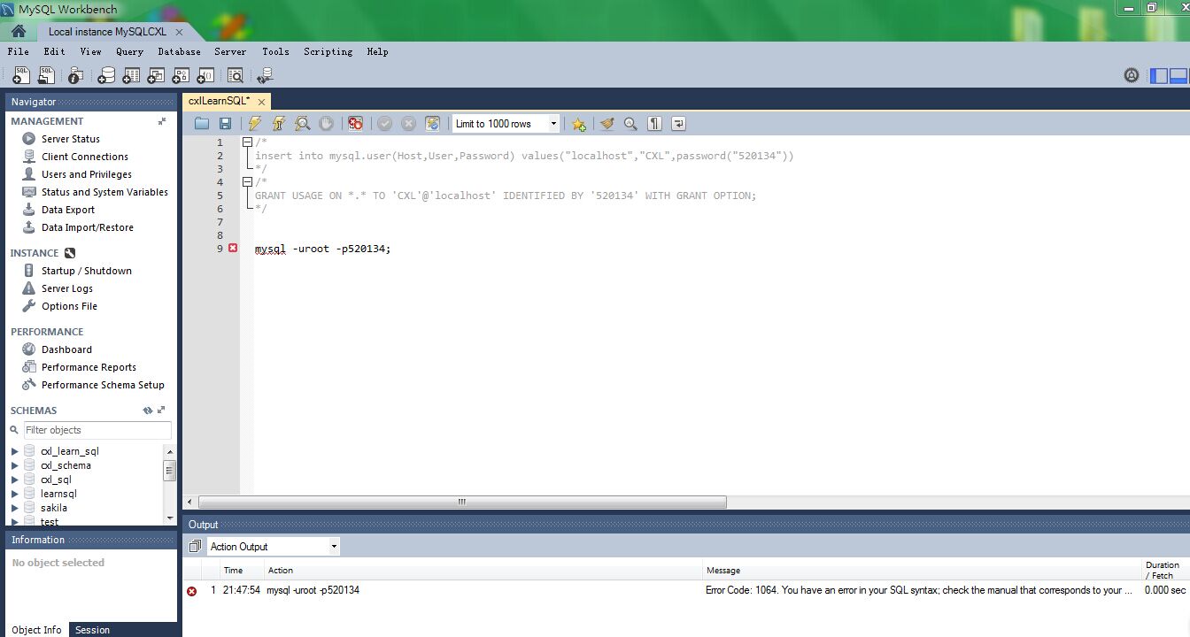This screenshot has width=1190, height=637.
Task: Open Performance Reports
Action: pyautogui.click(x=89, y=367)
